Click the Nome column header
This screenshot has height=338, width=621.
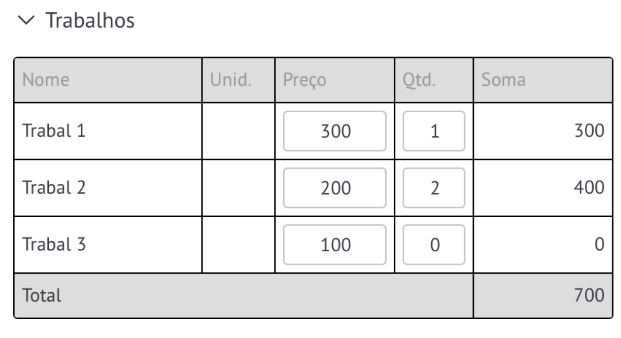[x=46, y=80]
